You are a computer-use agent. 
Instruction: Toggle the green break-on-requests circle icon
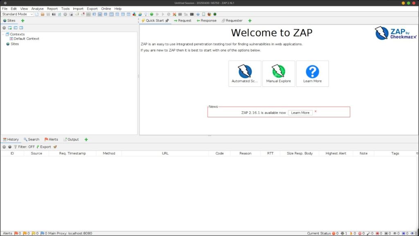(151, 14)
